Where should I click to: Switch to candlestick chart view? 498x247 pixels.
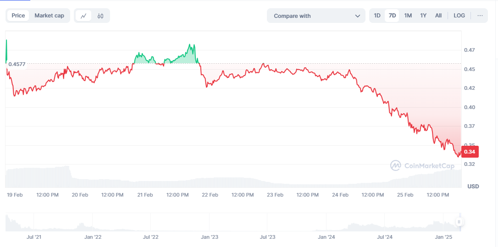coord(100,16)
